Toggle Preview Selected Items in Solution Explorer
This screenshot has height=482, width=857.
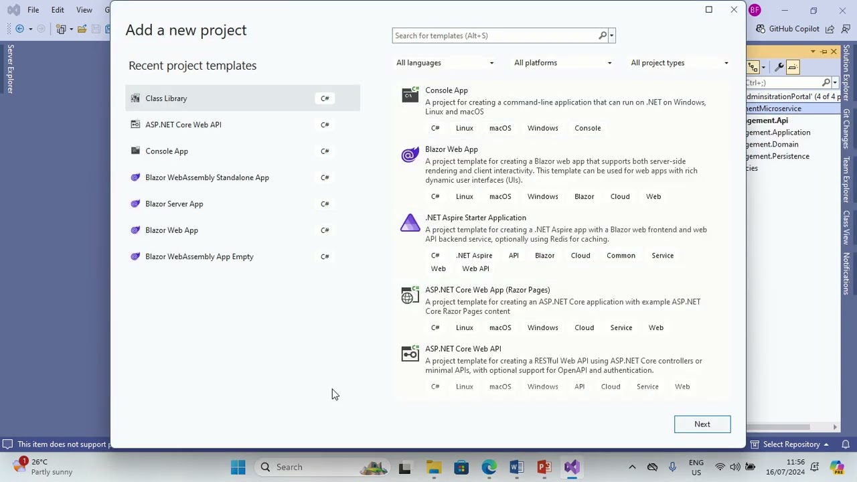pyautogui.click(x=793, y=67)
